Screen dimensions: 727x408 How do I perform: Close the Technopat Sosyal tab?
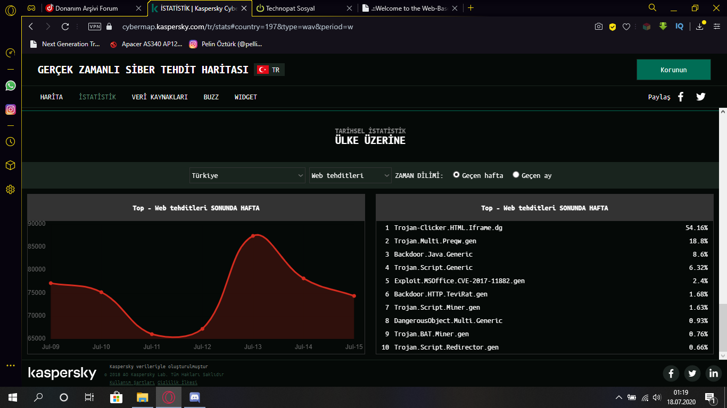[349, 8]
